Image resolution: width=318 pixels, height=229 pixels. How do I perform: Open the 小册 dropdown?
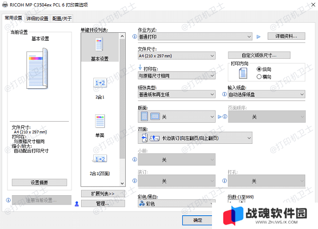[x=176, y=159]
